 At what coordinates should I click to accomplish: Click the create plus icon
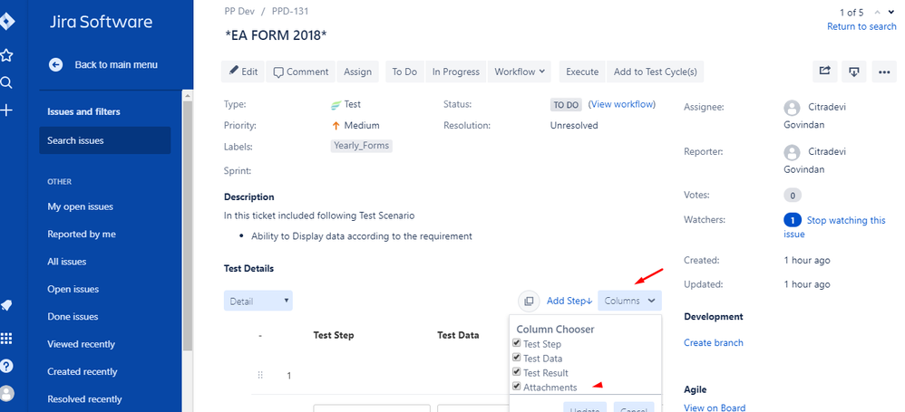tap(6, 110)
